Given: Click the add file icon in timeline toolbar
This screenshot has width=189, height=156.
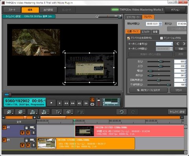Looking at the screenshot, I should click(x=33, y=112).
